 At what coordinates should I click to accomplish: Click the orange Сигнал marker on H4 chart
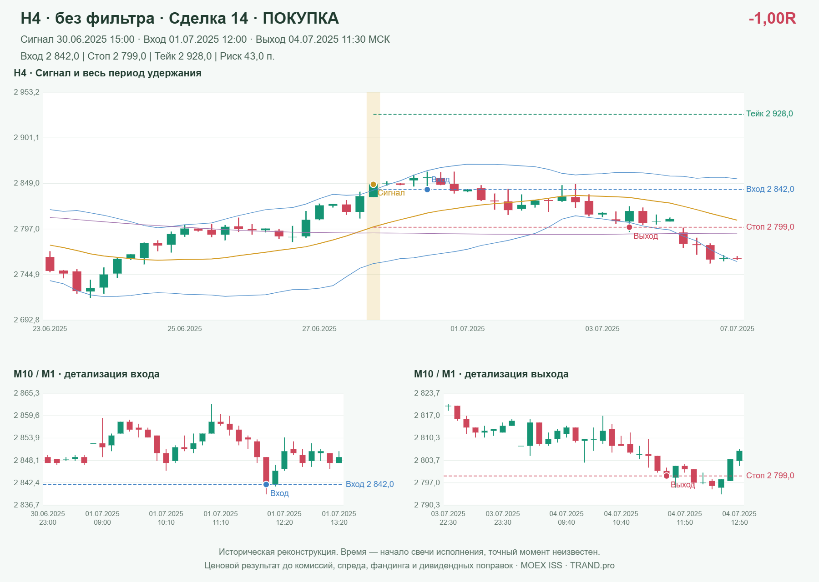pos(373,185)
